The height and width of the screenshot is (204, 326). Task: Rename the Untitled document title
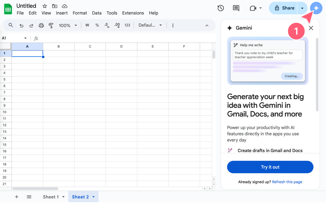coord(26,6)
